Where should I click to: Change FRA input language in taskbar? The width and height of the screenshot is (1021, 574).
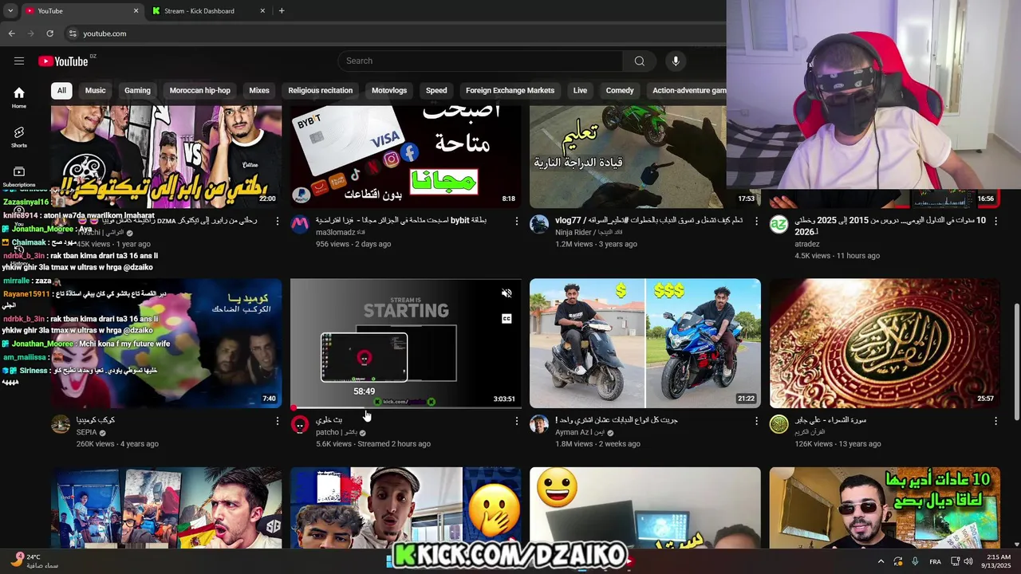[935, 561]
